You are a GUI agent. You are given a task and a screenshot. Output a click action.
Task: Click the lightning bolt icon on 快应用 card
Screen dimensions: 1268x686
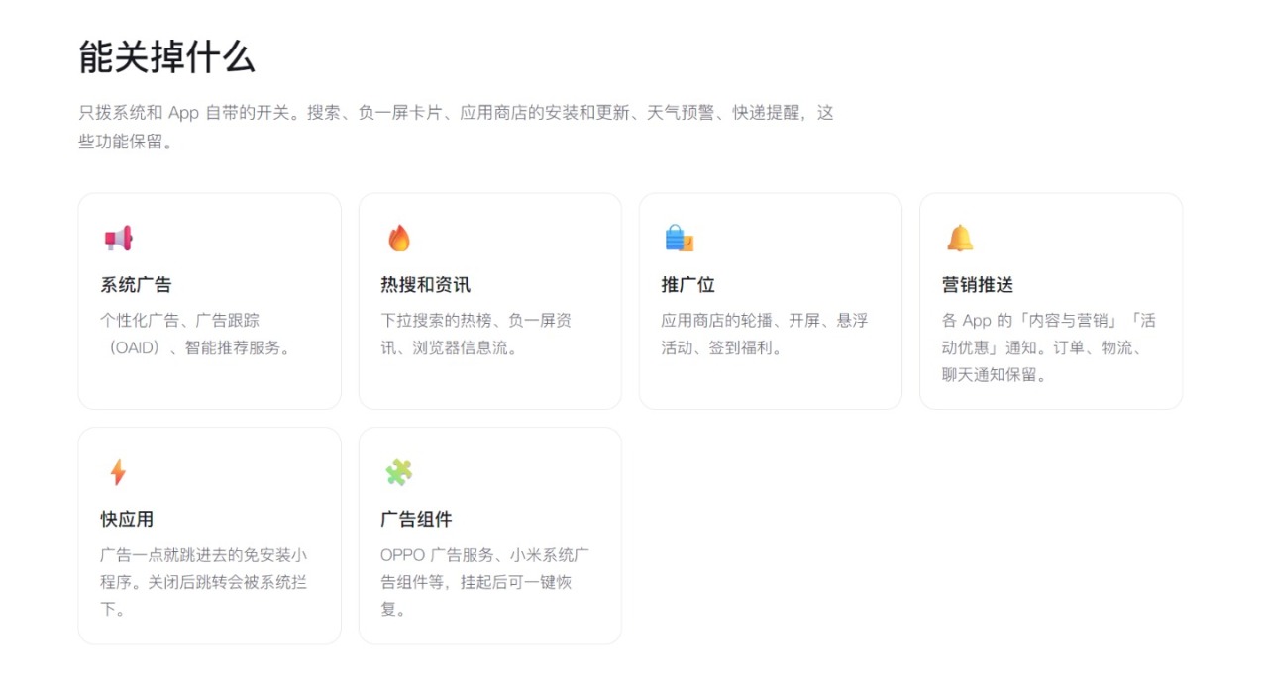[x=118, y=472]
